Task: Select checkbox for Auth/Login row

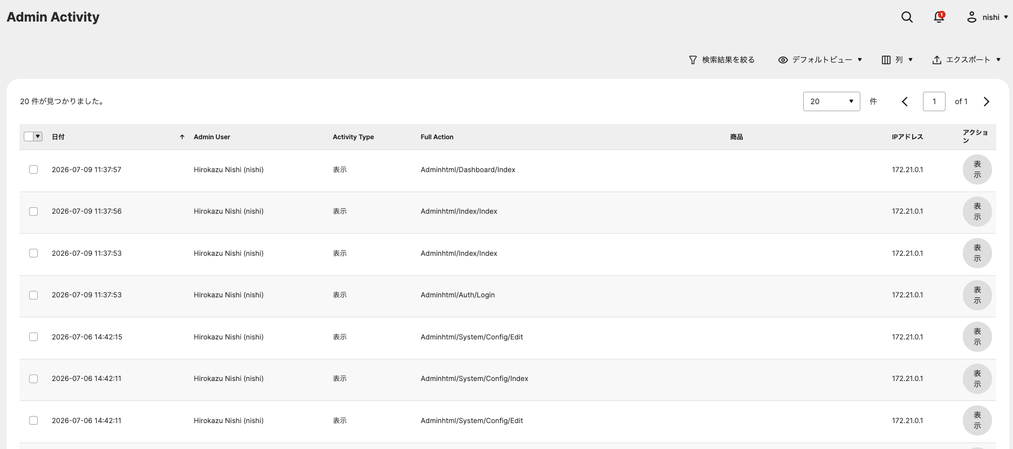Action: [x=33, y=295]
